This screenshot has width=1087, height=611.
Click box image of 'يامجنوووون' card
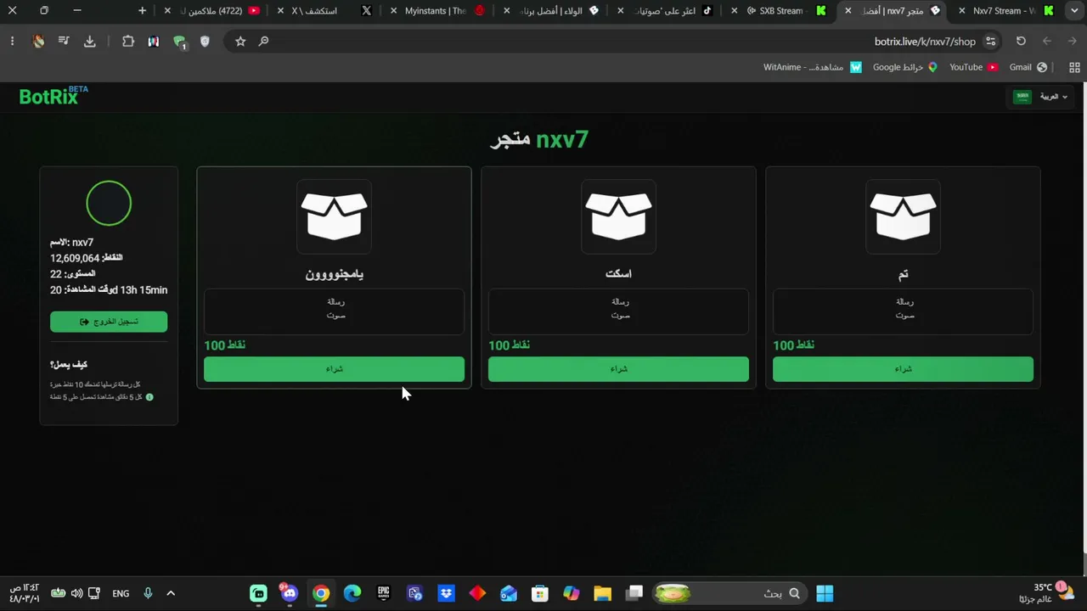(x=334, y=216)
